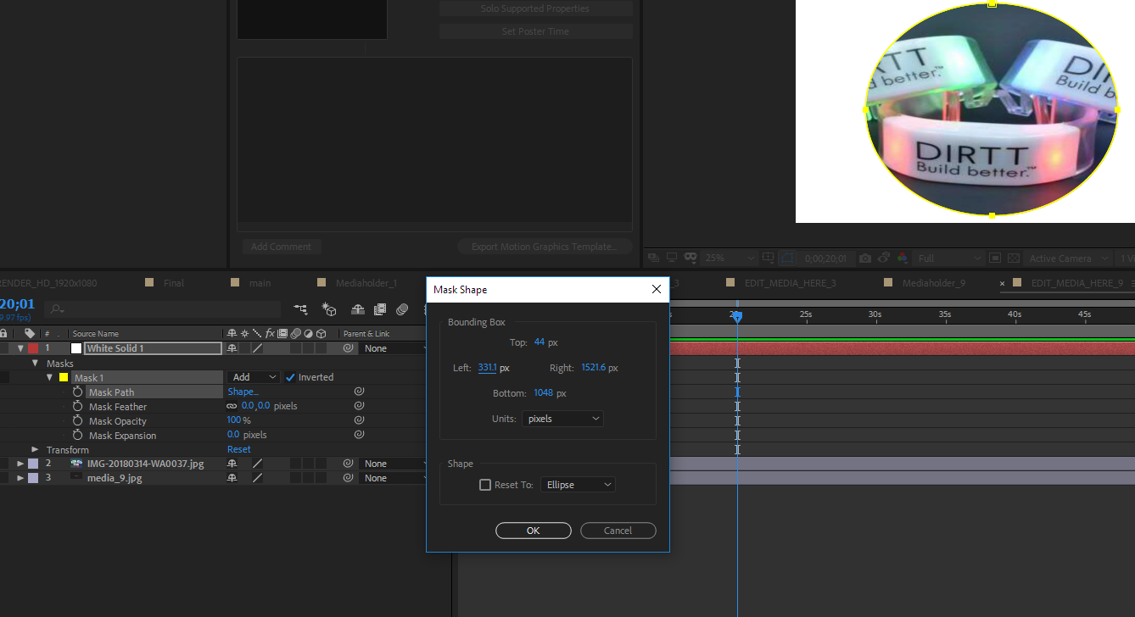1135x617 pixels.
Task: Click the Mask Opacity stopwatch icon
Action: [x=78, y=421]
